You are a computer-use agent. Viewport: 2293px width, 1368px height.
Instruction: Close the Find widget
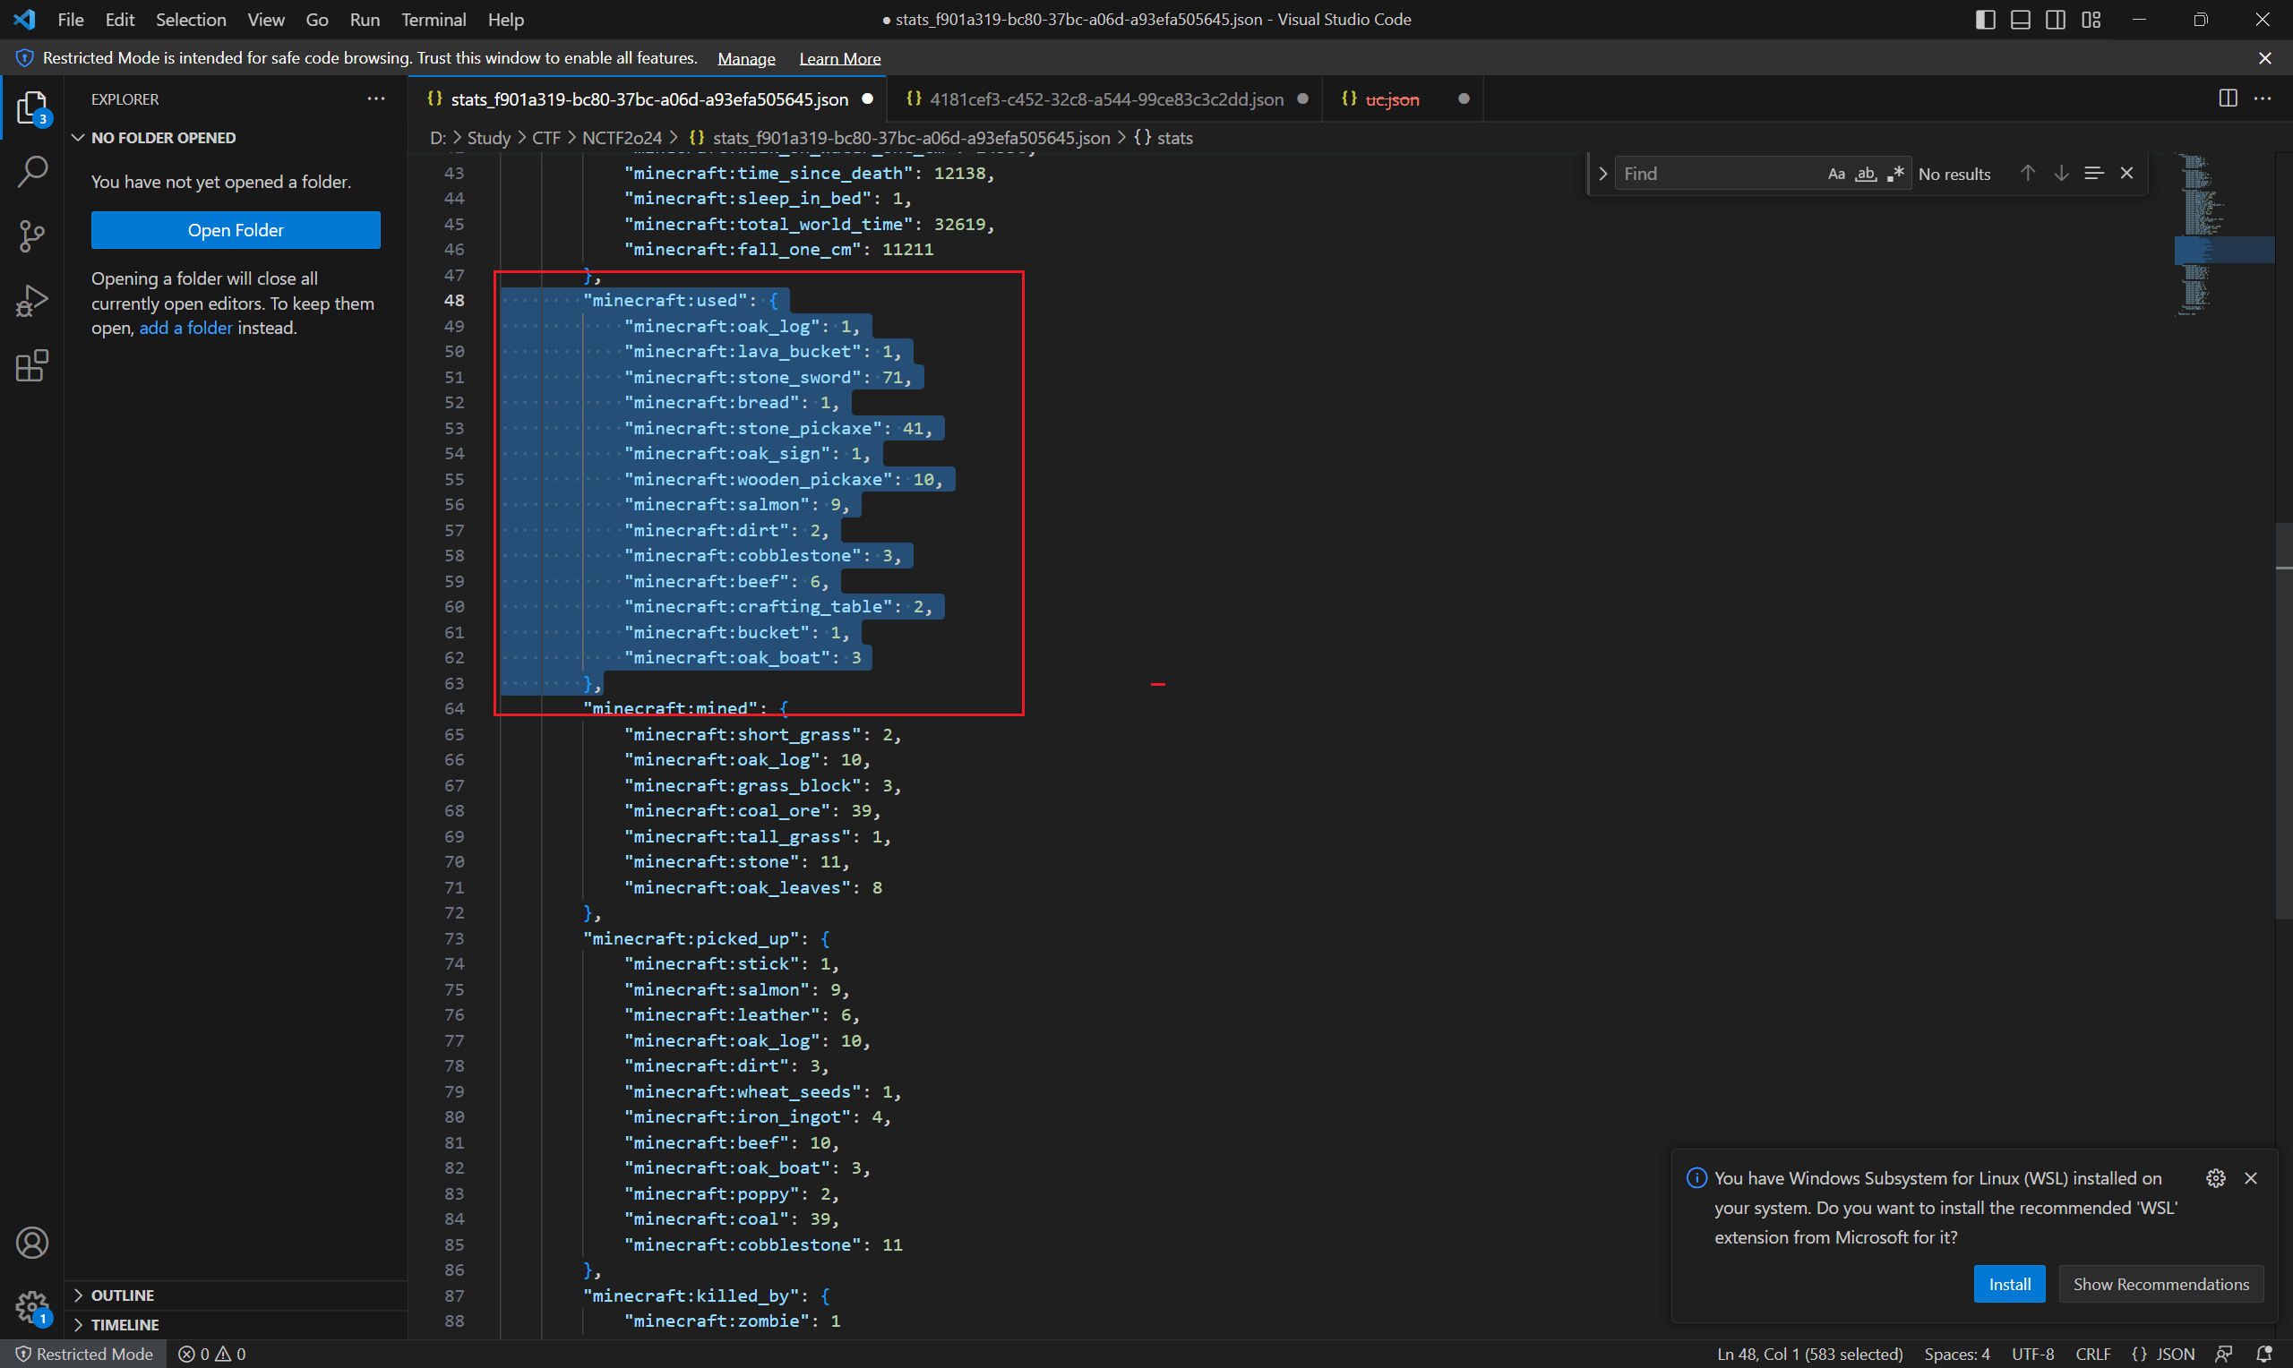click(2127, 174)
